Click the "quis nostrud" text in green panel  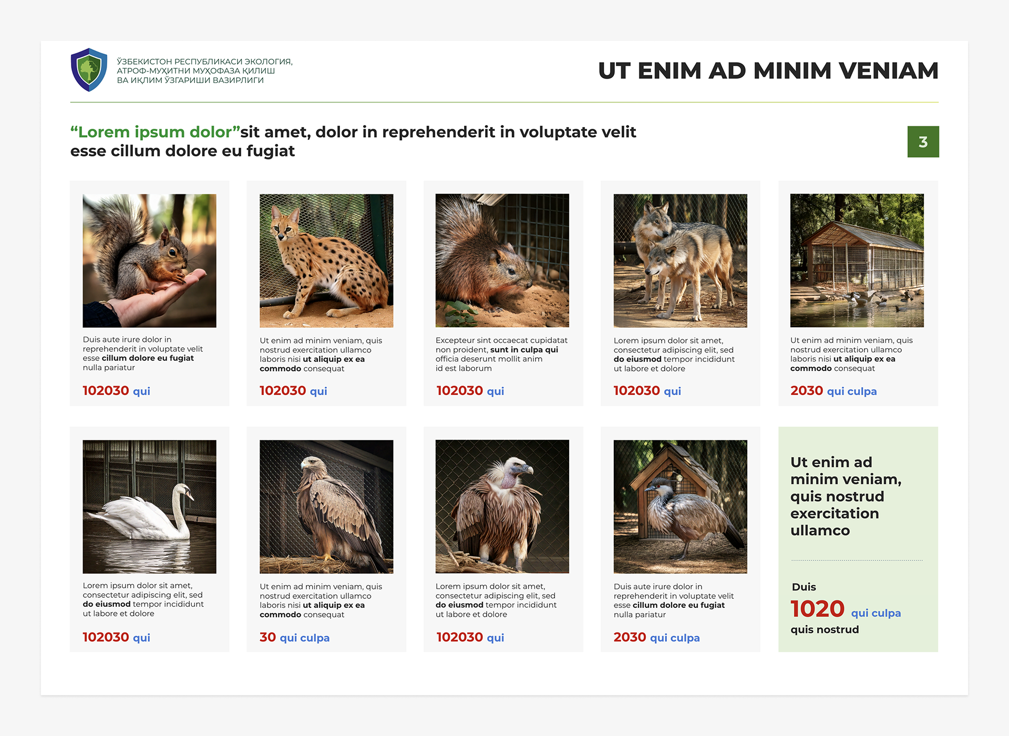825,629
